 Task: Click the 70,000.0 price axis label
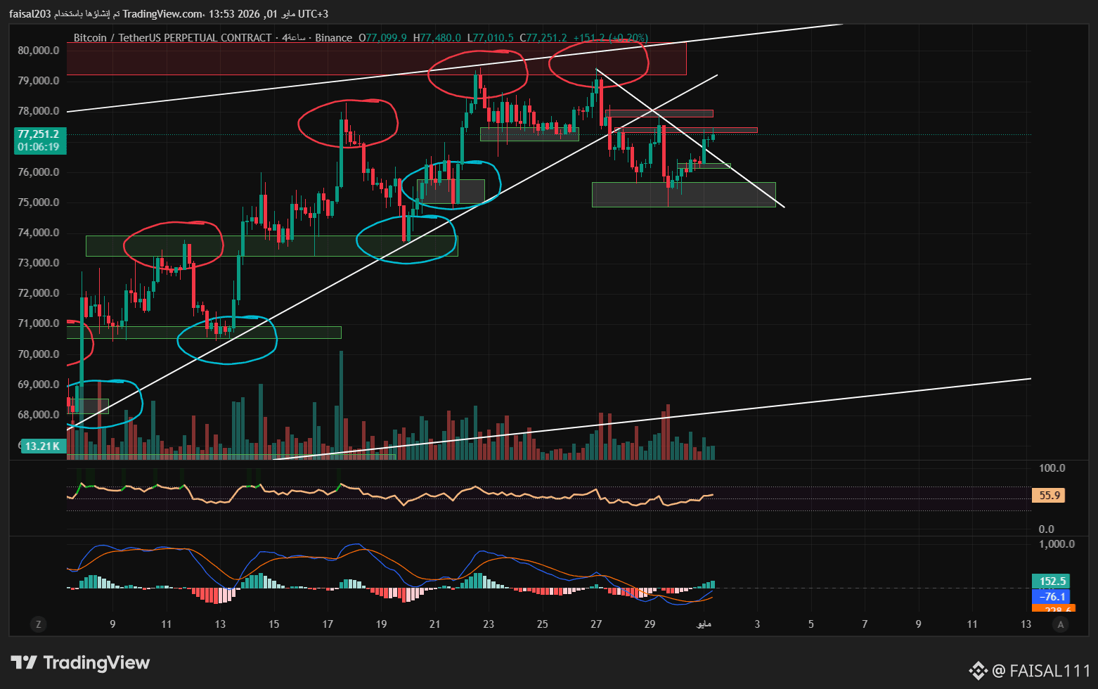tap(39, 354)
